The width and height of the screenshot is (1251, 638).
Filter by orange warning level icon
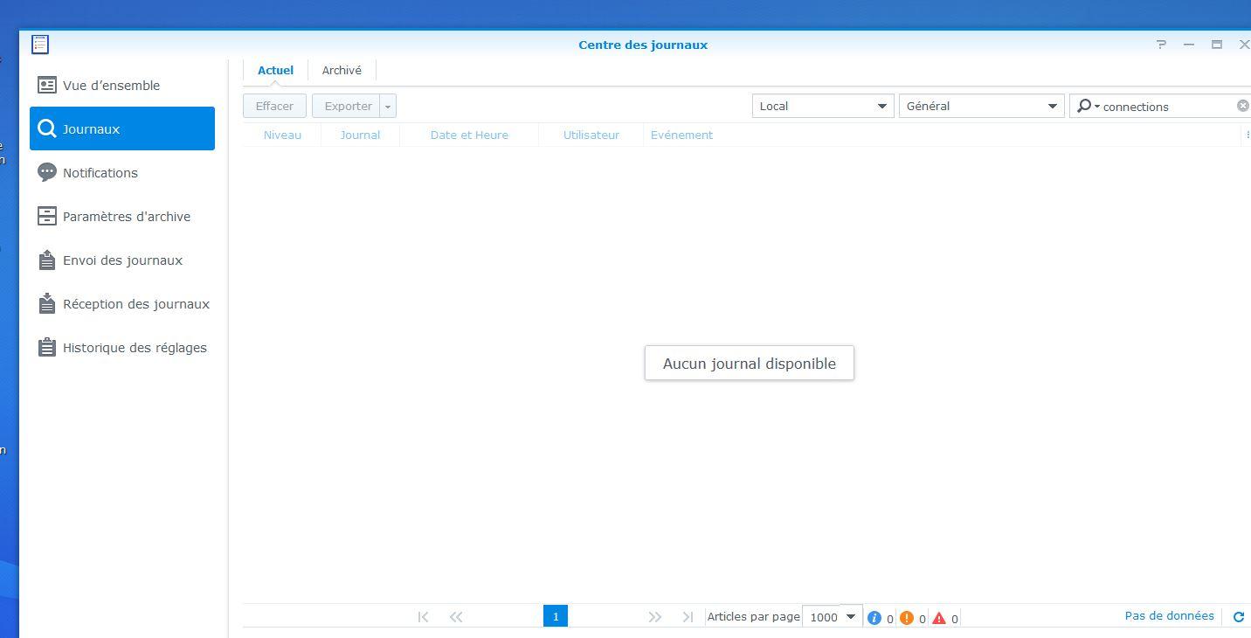click(x=907, y=618)
